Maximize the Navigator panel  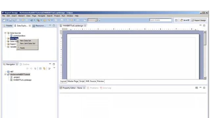click(54, 64)
